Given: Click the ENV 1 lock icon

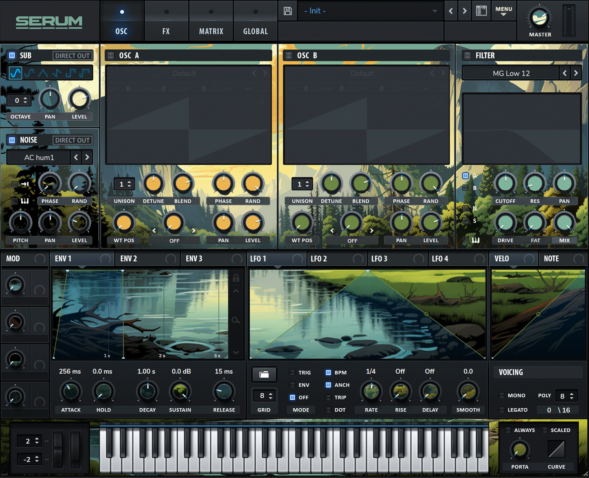Looking at the screenshot, I should pyautogui.click(x=236, y=278).
